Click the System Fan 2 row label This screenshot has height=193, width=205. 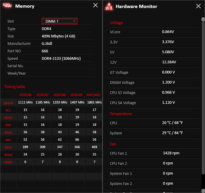click(121, 184)
